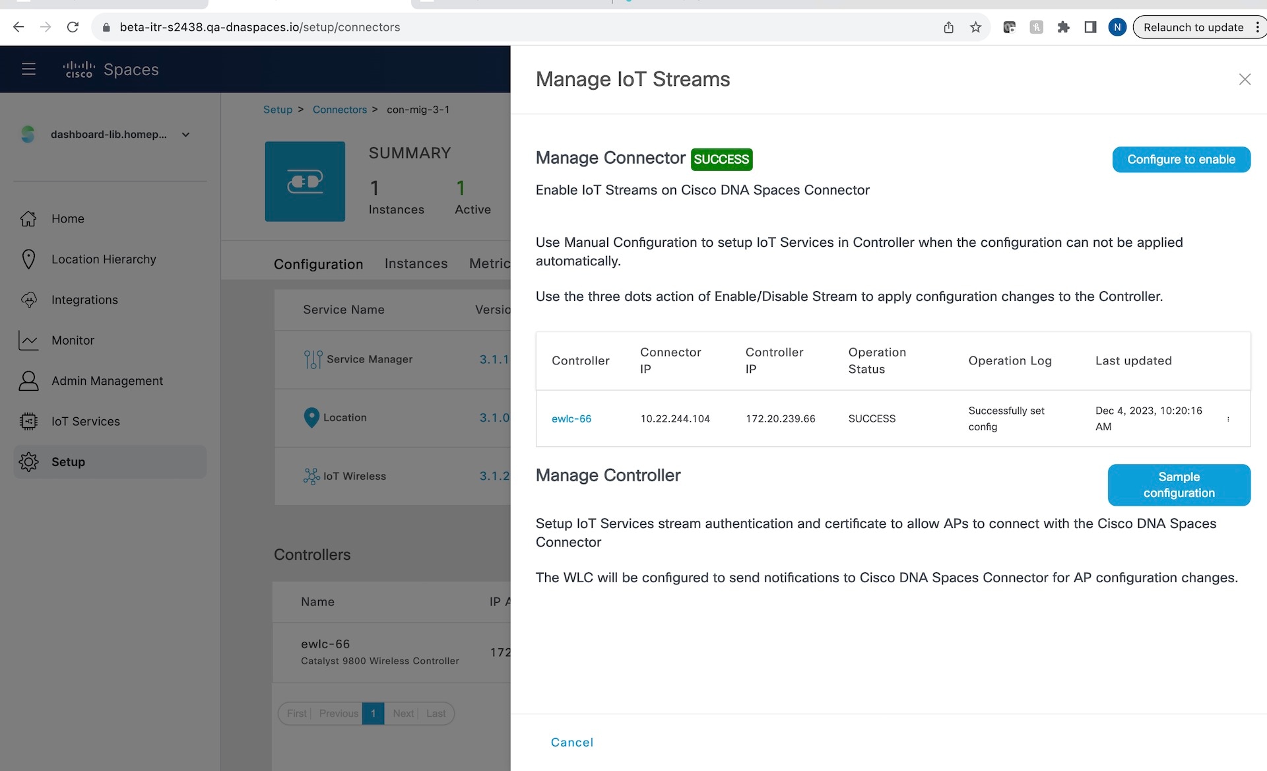This screenshot has width=1267, height=771.
Task: Click the Cisco Spaces logo
Action: (x=111, y=69)
